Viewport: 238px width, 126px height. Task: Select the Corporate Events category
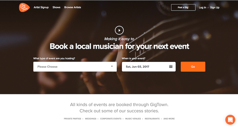111,119
